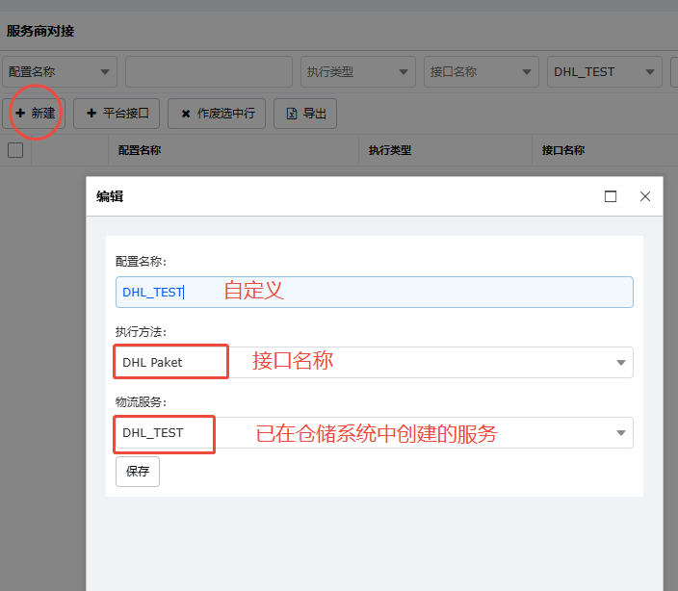Tick the select-all checkbox in table header
Viewport: 678px width, 591px height.
click(15, 150)
